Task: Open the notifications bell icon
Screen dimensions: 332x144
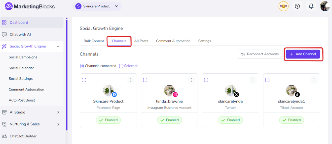Action: tap(311, 6)
